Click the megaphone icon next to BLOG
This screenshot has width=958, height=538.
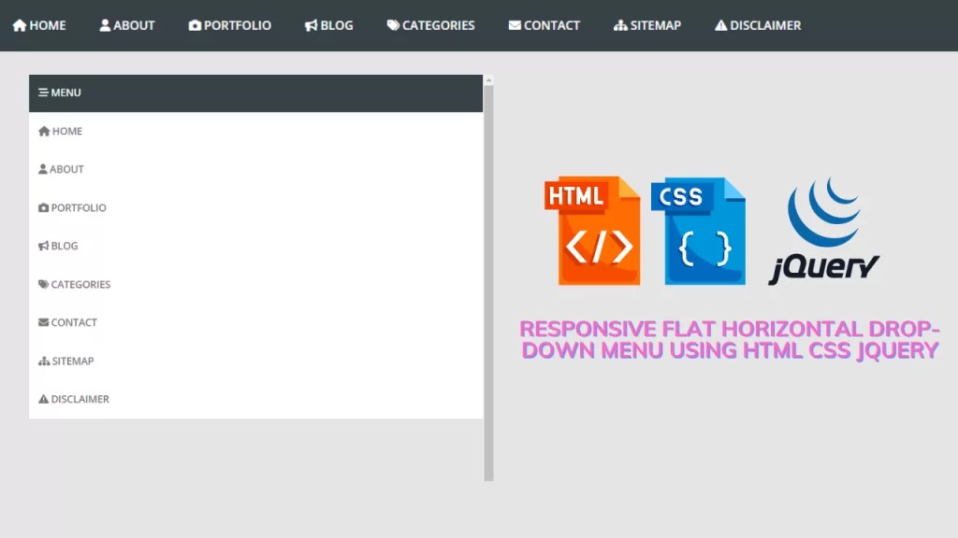pos(42,246)
